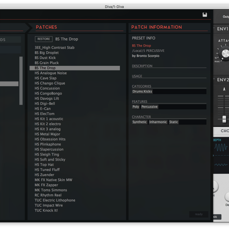Load the 3EE_High Contrast Stab patch

54,48
